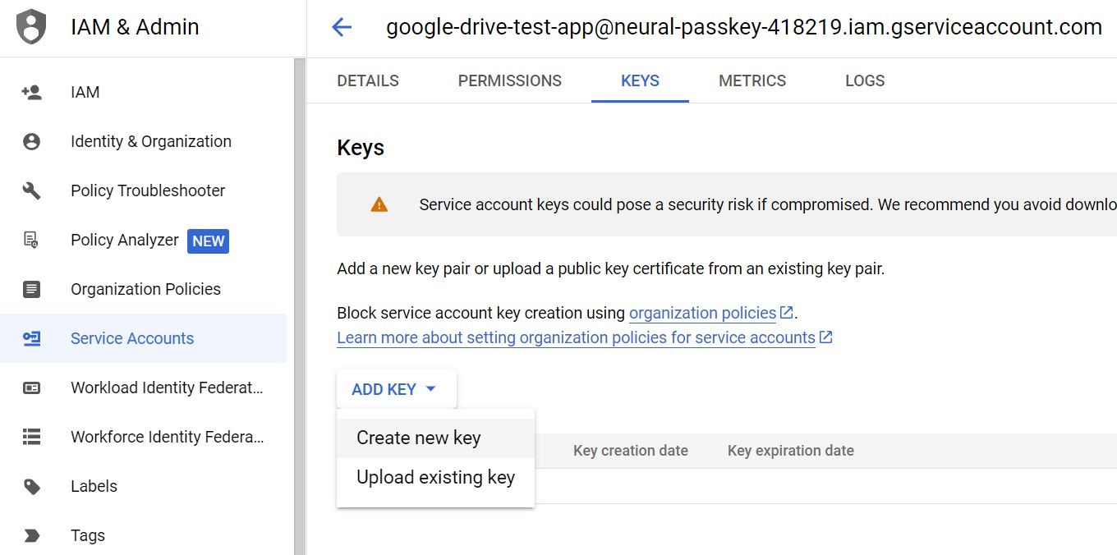Select the IAM sidebar icon
1117x555 pixels.
pyautogui.click(x=30, y=92)
